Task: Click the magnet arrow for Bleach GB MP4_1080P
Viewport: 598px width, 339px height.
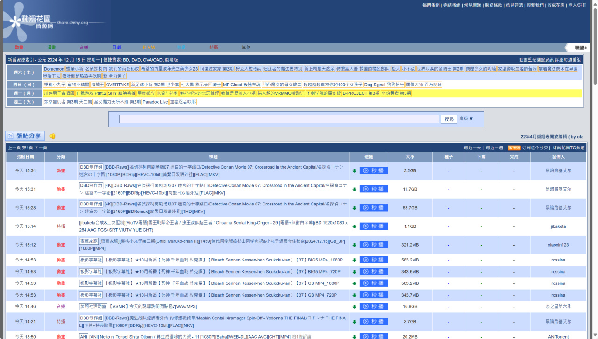Action: point(354,284)
